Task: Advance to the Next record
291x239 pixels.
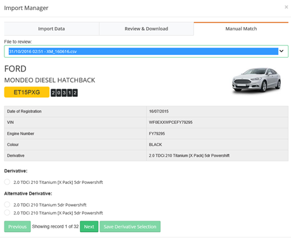Action: point(89,226)
